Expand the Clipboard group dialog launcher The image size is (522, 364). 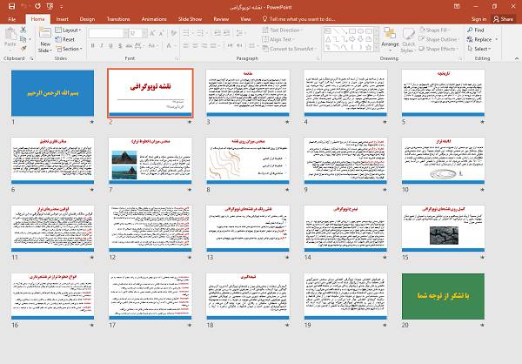(32, 58)
